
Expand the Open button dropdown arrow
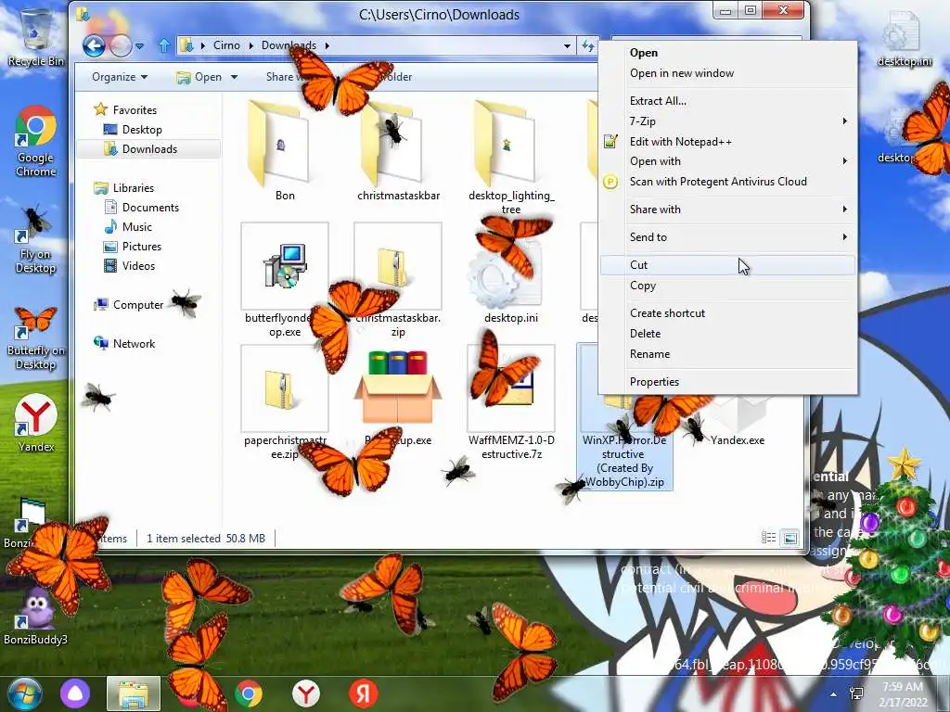[234, 77]
